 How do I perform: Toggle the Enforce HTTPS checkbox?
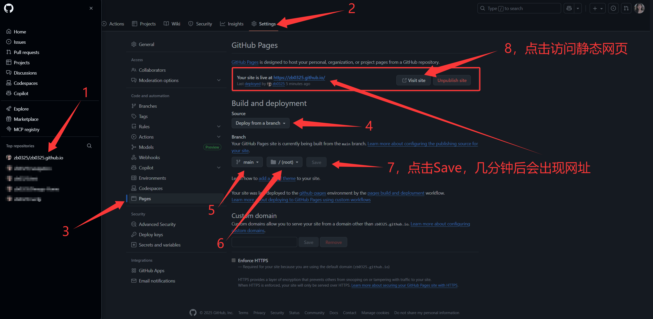tap(234, 260)
